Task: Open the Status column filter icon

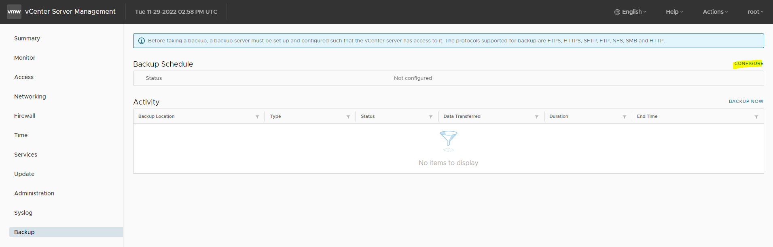Action: [431, 117]
